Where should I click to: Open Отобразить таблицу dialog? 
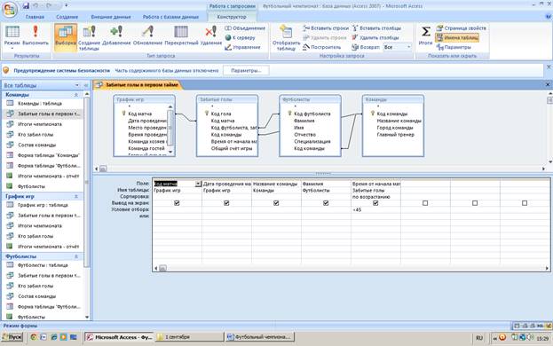[x=286, y=37]
